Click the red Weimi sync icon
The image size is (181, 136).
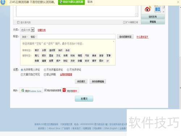[x=64, y=90]
